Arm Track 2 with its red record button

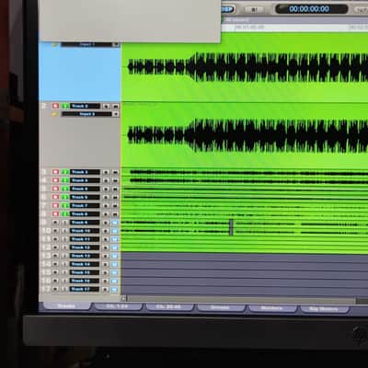coord(55,106)
